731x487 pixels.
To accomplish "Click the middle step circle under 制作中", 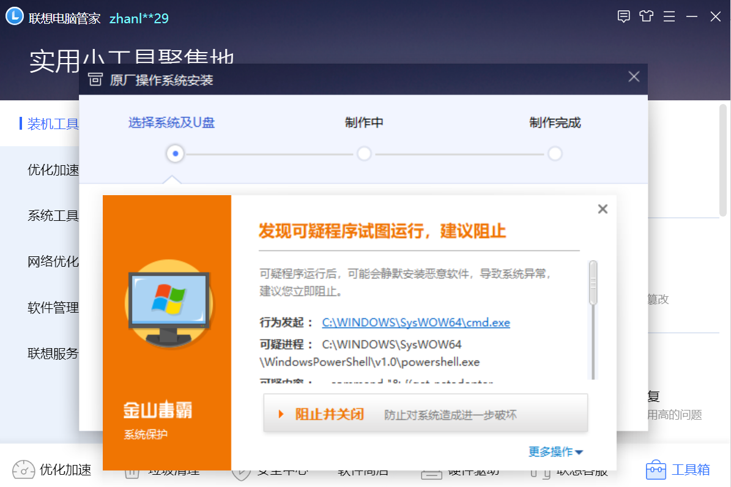I will [x=364, y=154].
